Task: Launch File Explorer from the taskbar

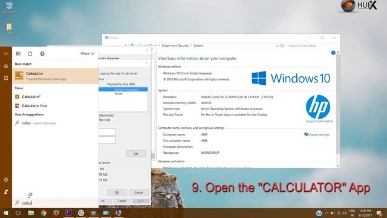Action: pos(31,213)
